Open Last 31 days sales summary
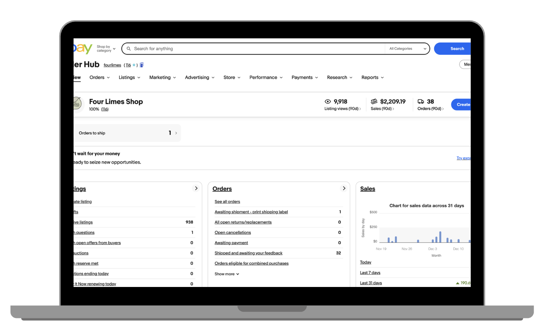The height and width of the screenshot is (333, 541). click(371, 283)
